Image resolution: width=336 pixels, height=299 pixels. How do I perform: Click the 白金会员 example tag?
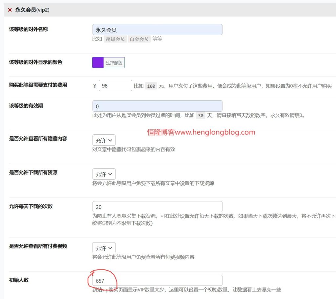pos(139,39)
